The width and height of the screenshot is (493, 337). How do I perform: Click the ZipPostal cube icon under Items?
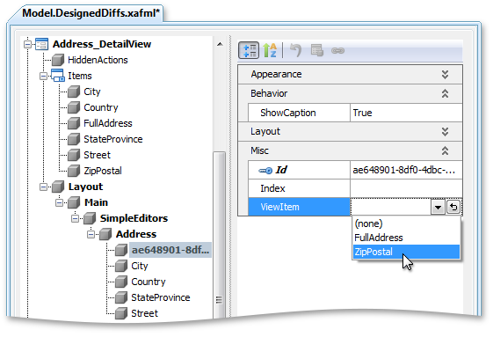tap(74, 171)
